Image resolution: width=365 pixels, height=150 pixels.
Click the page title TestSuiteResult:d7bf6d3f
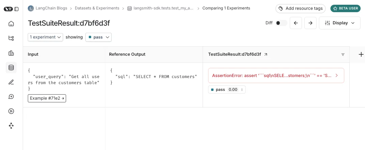[x=69, y=23]
